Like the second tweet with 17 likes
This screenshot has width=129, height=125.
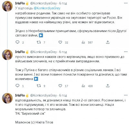point(60,86)
